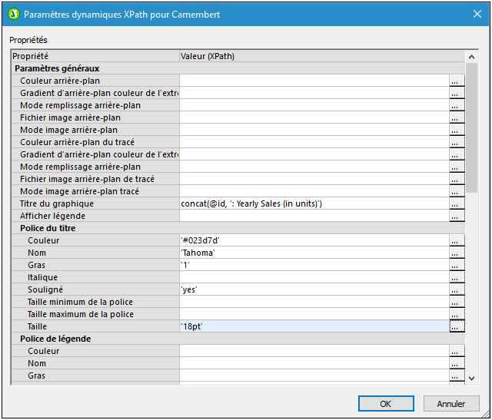Click the ellipsis button of title Gras row
Screen dimensions: 492x420
(457, 265)
